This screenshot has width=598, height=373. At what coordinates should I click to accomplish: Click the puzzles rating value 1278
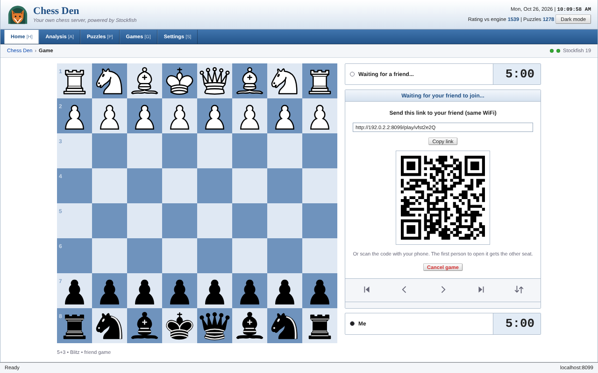coord(548,19)
